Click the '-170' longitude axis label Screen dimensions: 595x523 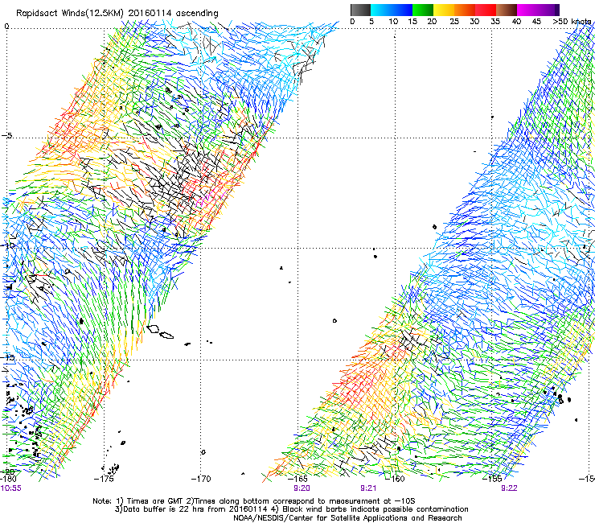click(201, 479)
